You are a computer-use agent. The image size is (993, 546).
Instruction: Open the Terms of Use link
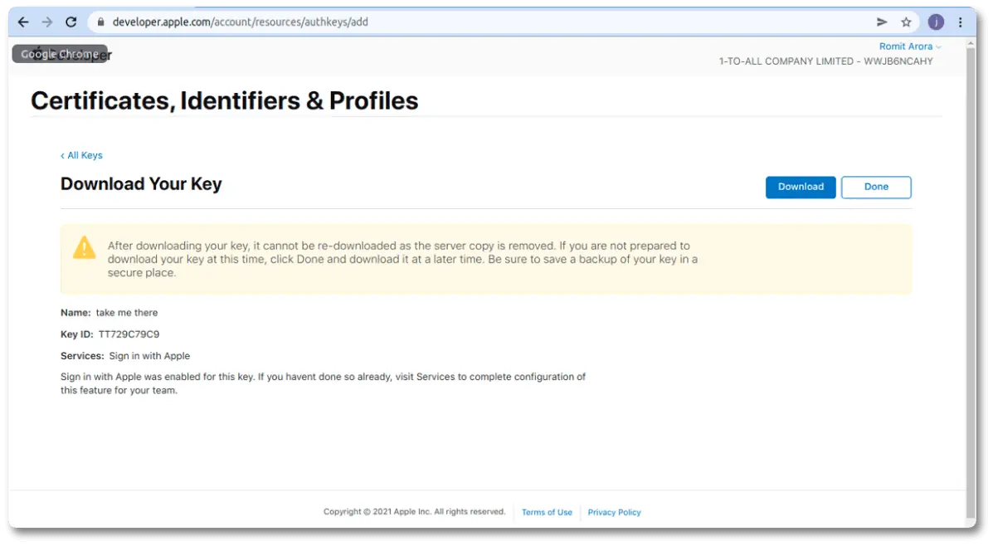547,512
